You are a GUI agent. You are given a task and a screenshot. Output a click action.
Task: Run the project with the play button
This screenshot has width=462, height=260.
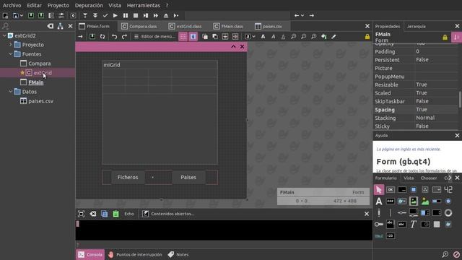coord(115,15)
